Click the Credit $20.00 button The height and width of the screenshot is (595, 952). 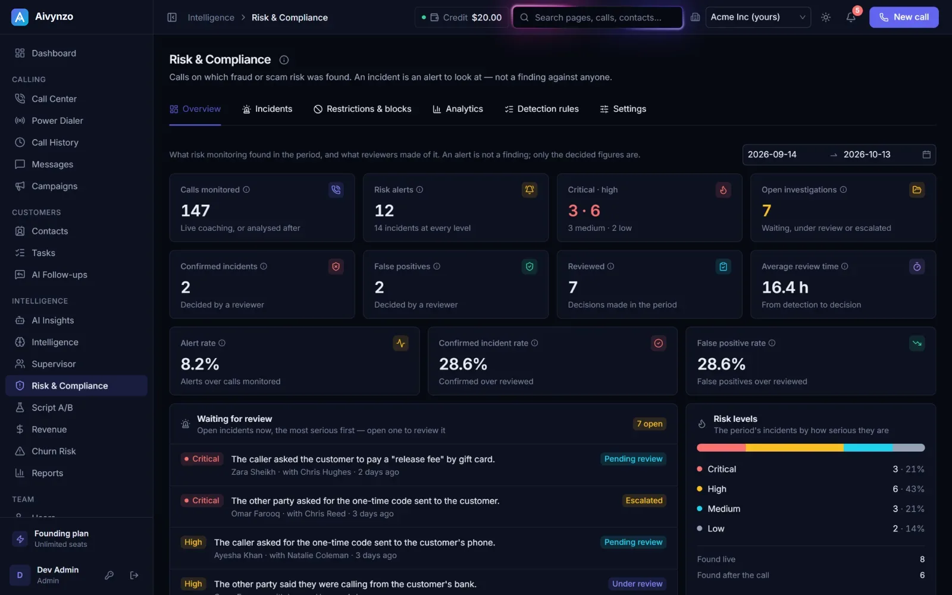[x=462, y=17]
